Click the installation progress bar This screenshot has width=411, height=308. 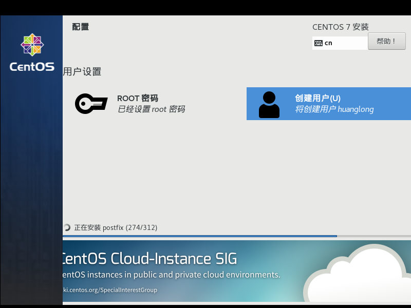click(x=237, y=236)
